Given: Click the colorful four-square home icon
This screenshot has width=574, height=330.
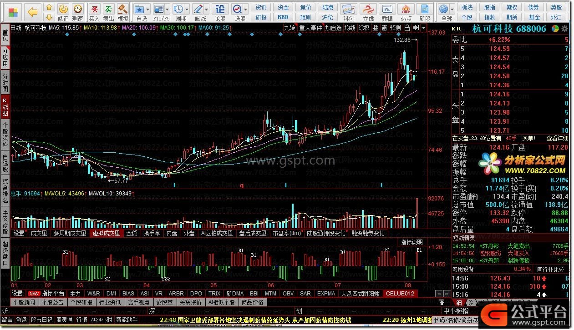Looking at the screenshot, I should tap(14, 12).
